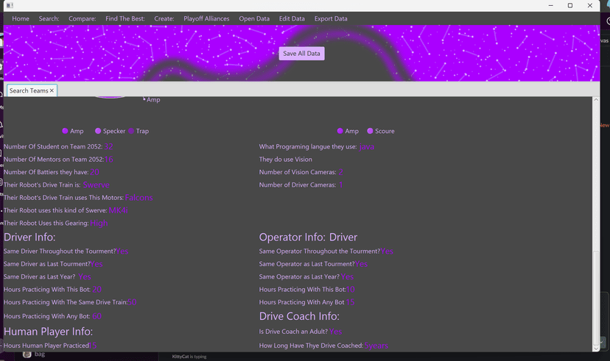Go to Home in the menu bar
This screenshot has height=361, width=610.
point(21,18)
